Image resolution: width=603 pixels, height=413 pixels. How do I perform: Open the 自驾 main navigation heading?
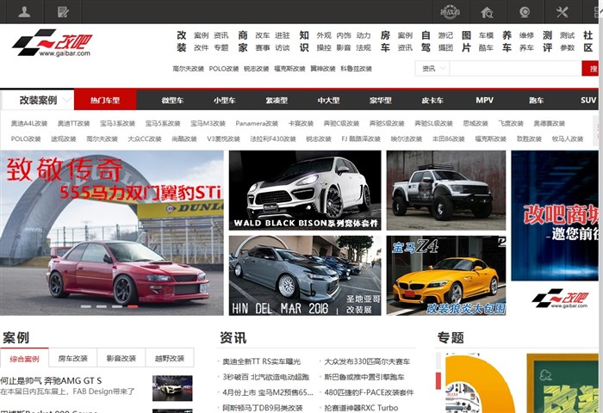426,41
